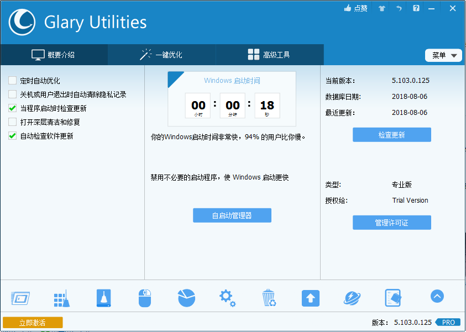Uncheck 自动检查软件更新
The height and width of the screenshot is (332, 466).
[13, 136]
